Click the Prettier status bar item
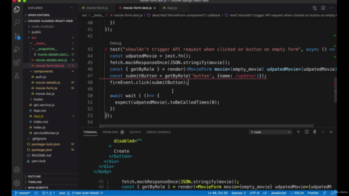 coord(313,193)
